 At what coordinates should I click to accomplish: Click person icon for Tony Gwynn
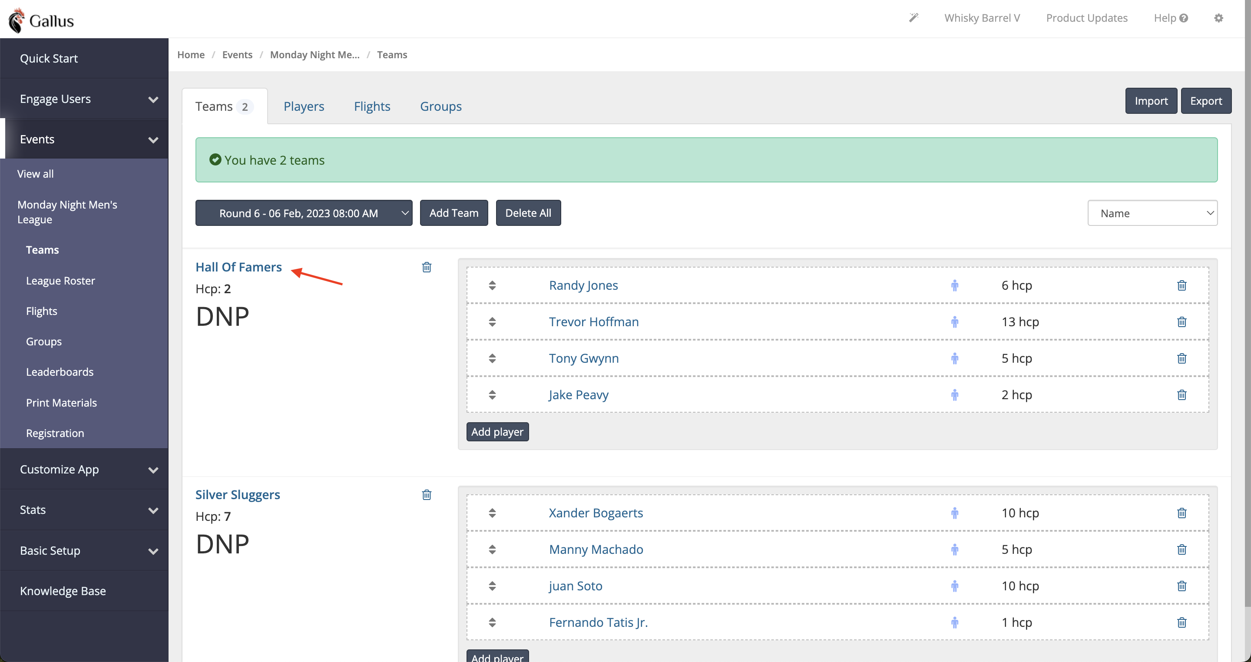955,358
